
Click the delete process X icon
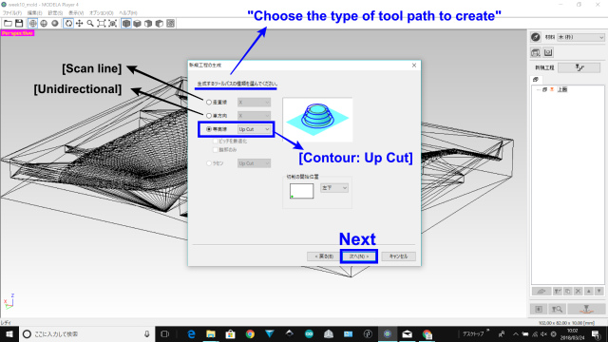[x=579, y=291]
